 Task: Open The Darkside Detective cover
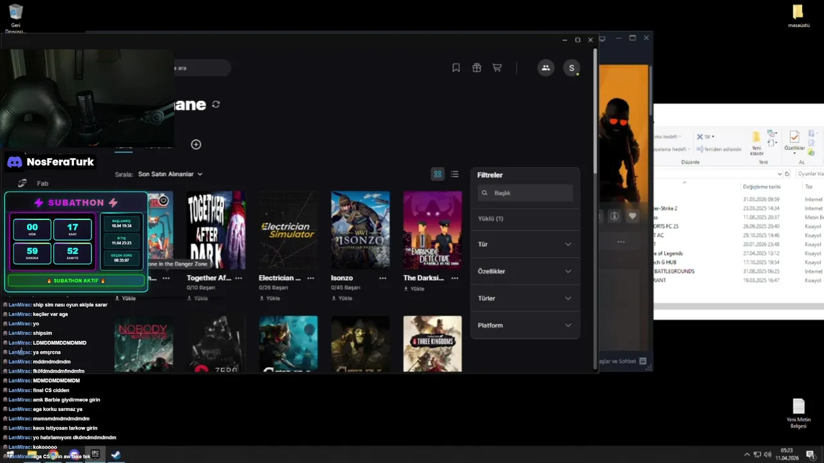tap(432, 230)
